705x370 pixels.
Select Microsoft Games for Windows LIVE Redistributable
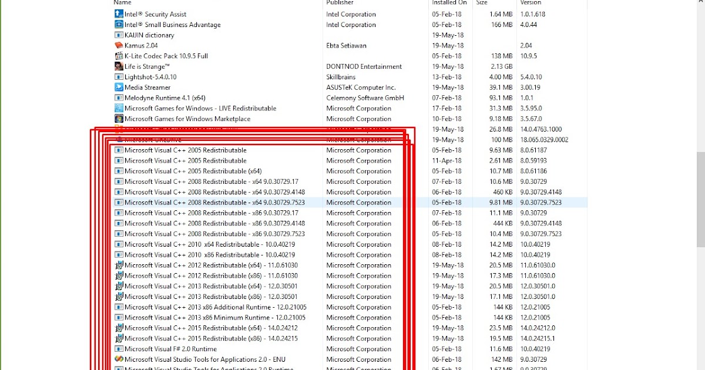tap(200, 108)
